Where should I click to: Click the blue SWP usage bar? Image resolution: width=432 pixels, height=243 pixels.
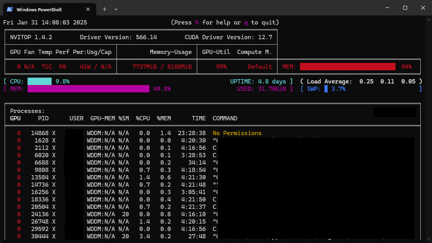[x=326, y=89]
